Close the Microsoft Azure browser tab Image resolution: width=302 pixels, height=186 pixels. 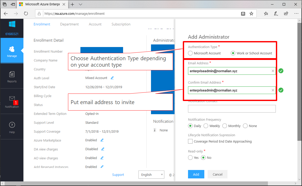pos(64,4)
